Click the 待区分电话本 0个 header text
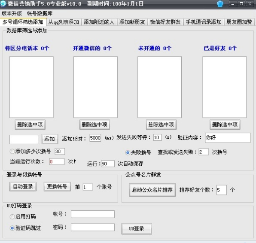Image resolution: width=256 pixels, height=243 pixels. click(27, 48)
